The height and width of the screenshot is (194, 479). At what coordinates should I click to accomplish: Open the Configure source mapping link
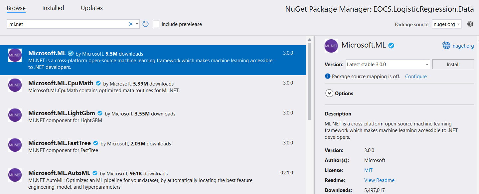coord(416,76)
